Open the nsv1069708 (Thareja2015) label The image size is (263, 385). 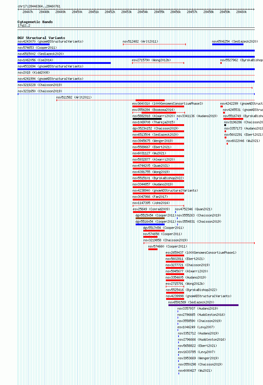pyautogui.click(x=154, y=122)
